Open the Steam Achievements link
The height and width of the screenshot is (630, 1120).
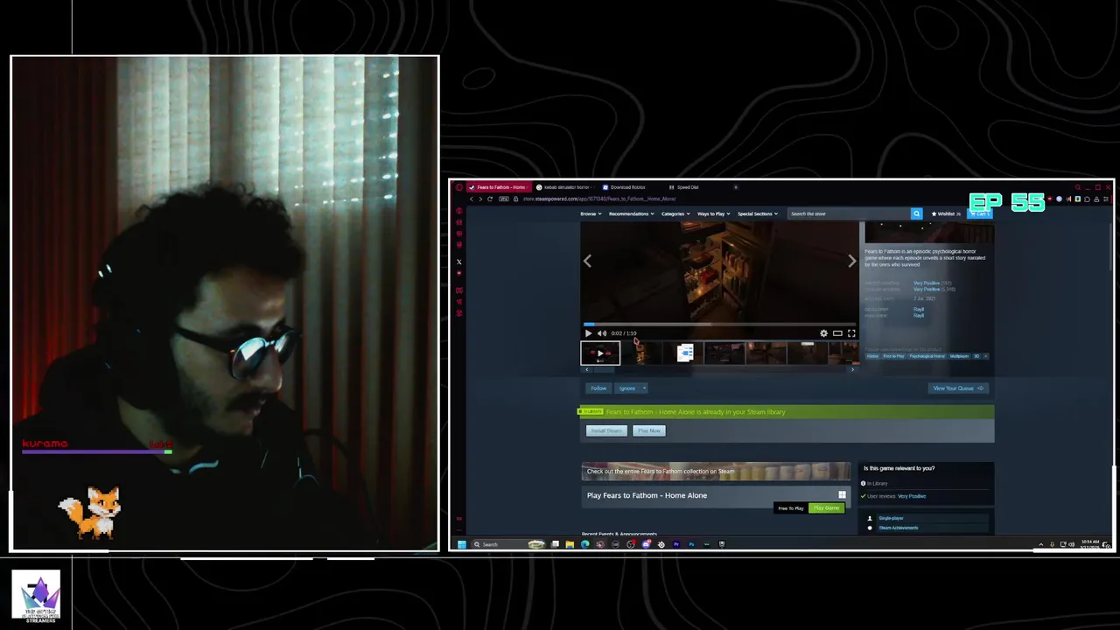899,528
